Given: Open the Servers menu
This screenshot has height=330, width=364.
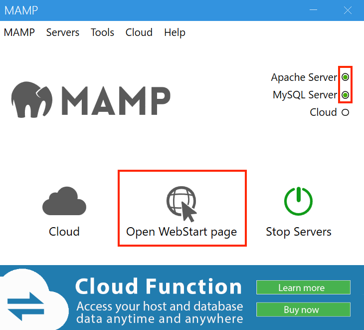Looking at the screenshot, I should pos(63,32).
